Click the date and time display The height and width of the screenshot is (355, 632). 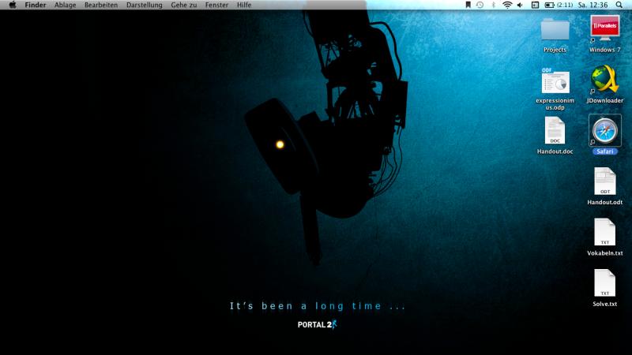592,5
